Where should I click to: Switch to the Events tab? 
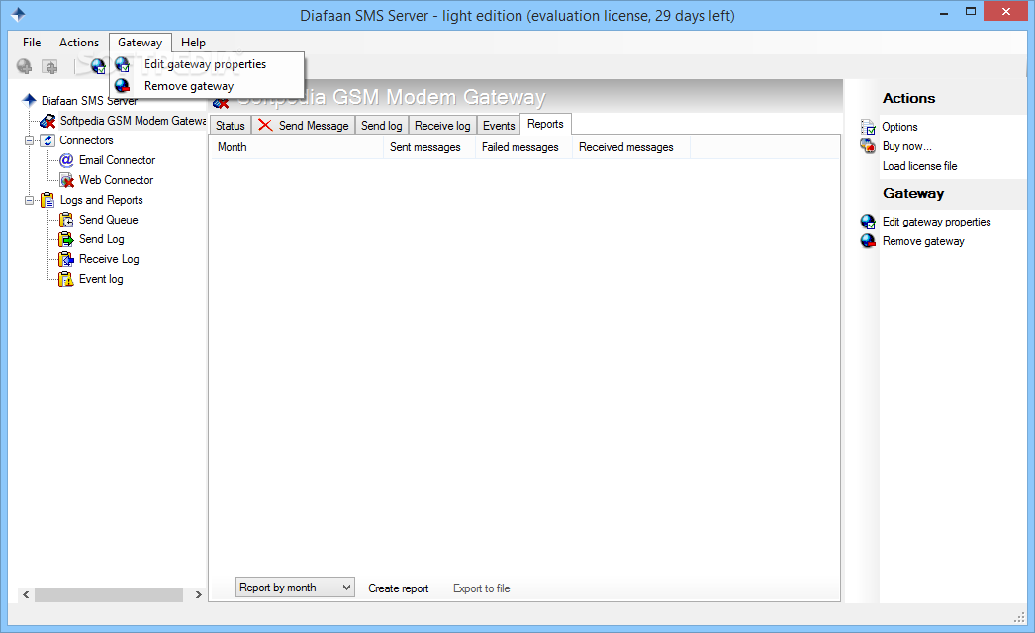point(499,126)
